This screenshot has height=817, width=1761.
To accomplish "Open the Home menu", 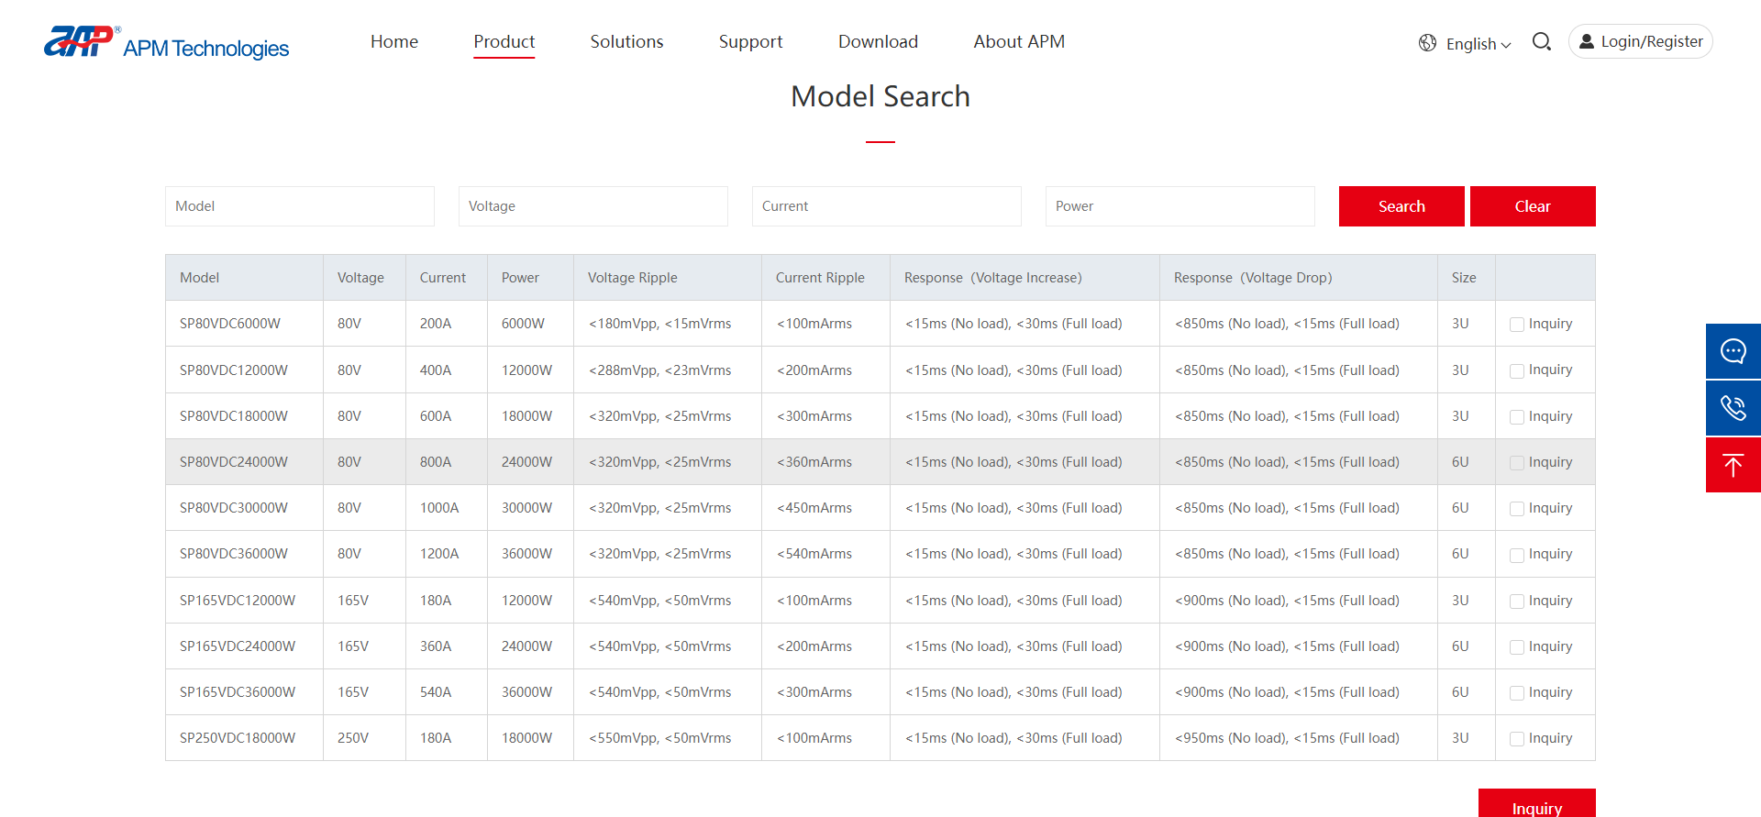I will 394,42.
